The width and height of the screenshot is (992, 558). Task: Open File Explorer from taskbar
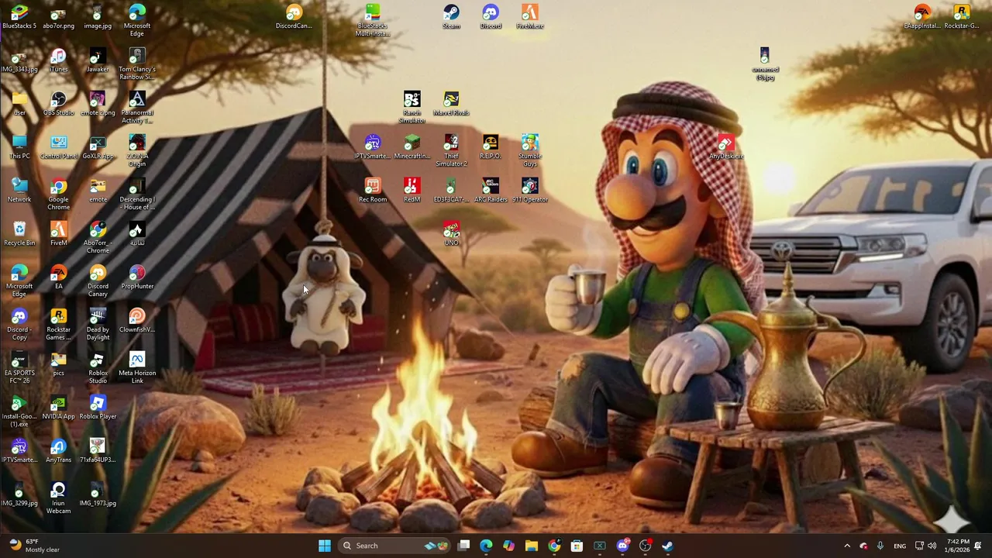pyautogui.click(x=531, y=546)
